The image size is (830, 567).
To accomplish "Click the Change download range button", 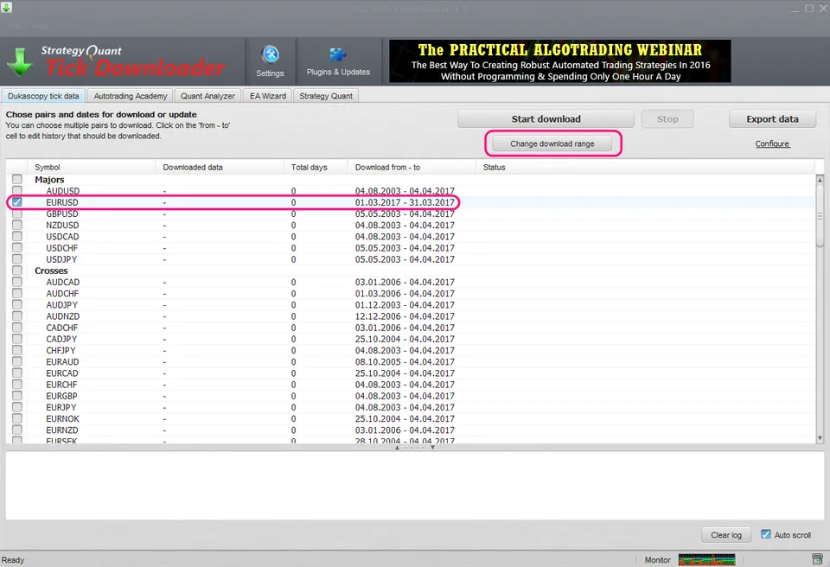I will 552,143.
